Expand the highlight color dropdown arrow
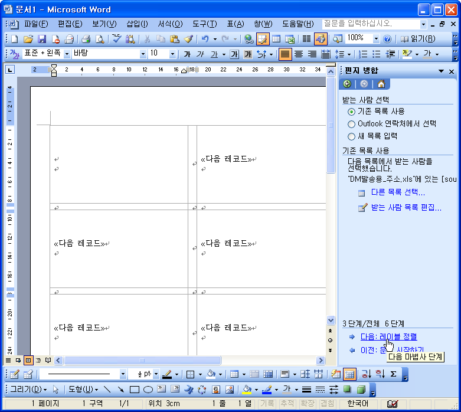This screenshot has height=412, width=461. pos(417,54)
